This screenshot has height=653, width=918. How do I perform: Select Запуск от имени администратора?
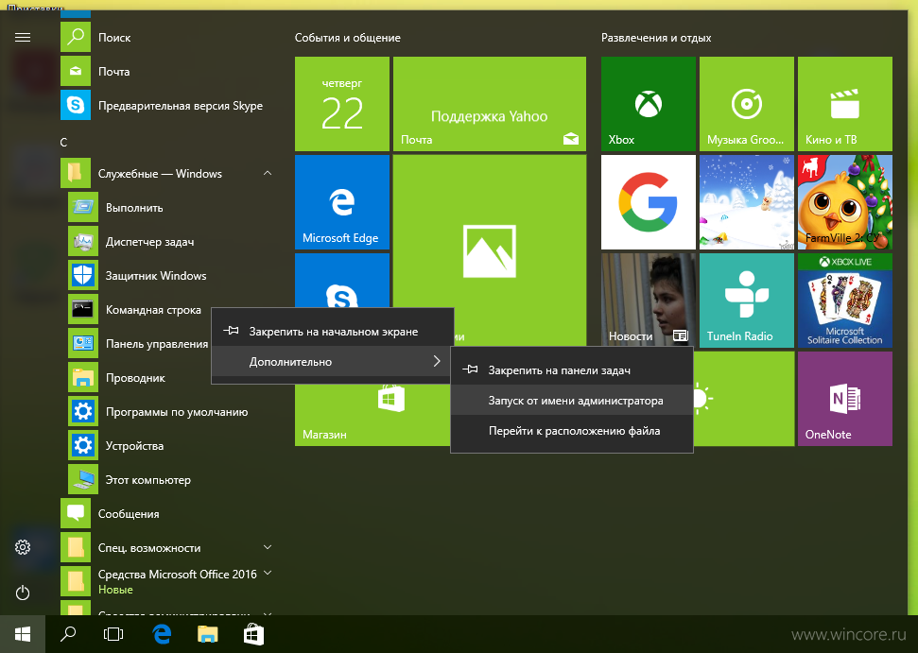(x=572, y=401)
